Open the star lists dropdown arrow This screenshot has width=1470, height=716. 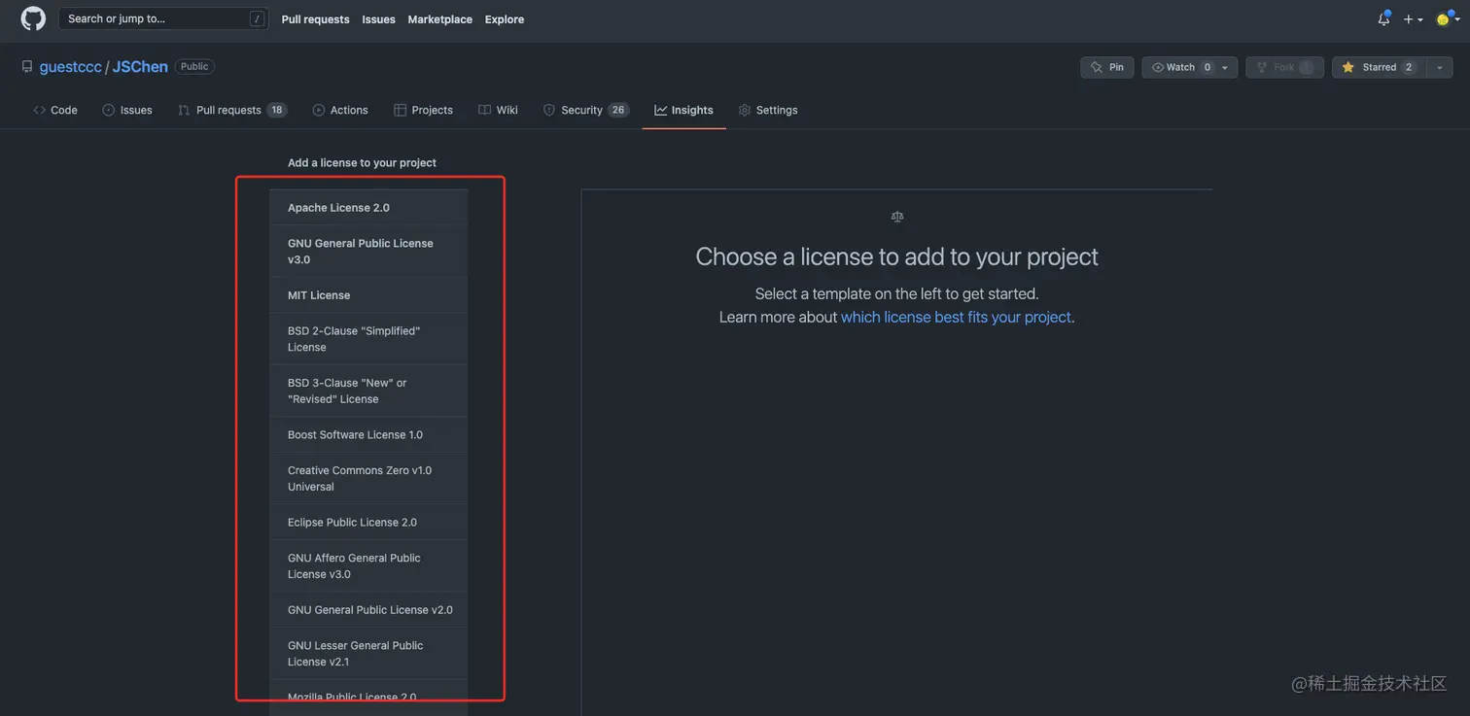[1440, 67]
